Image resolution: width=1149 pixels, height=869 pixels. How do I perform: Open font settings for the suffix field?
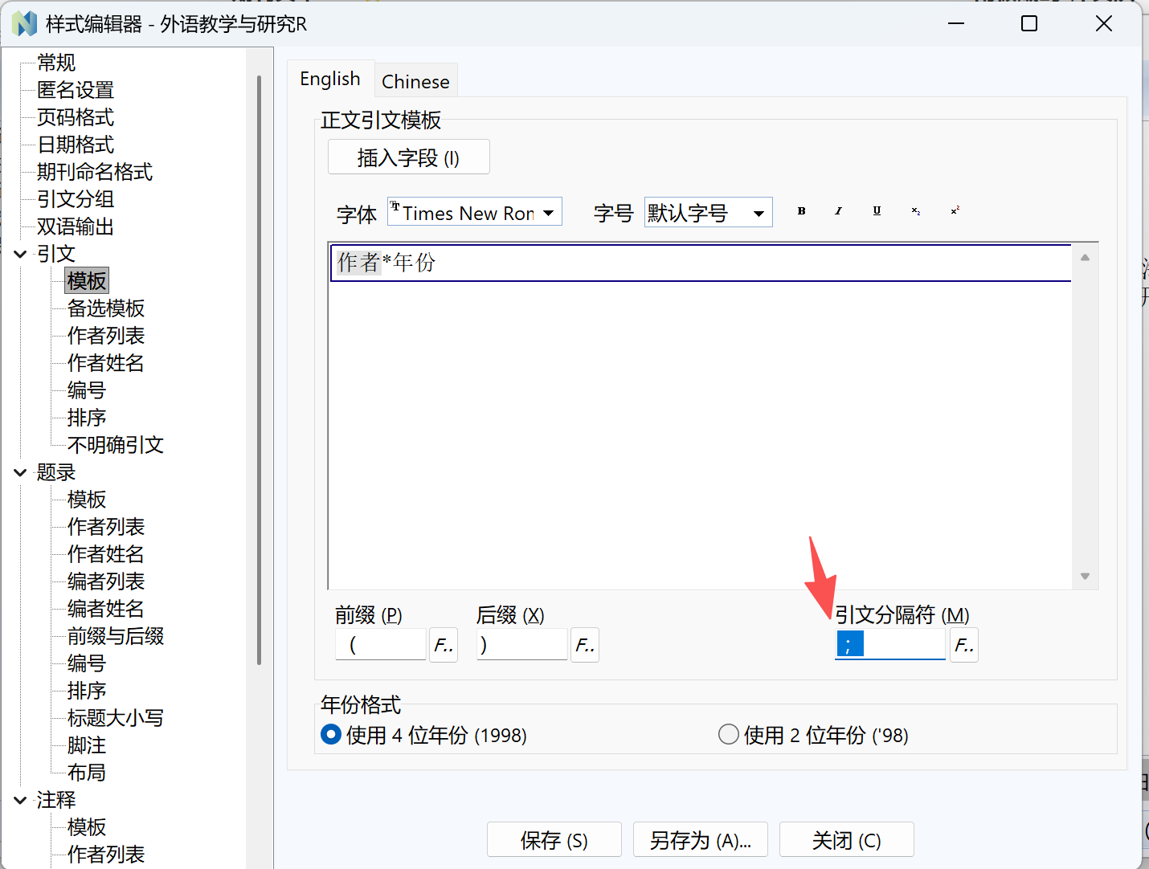[584, 644]
